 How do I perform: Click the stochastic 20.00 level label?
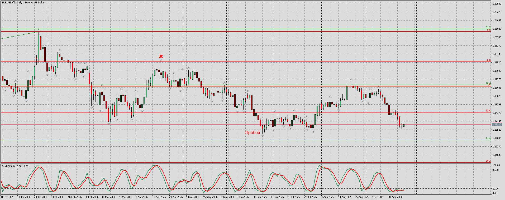(x=496, y=188)
